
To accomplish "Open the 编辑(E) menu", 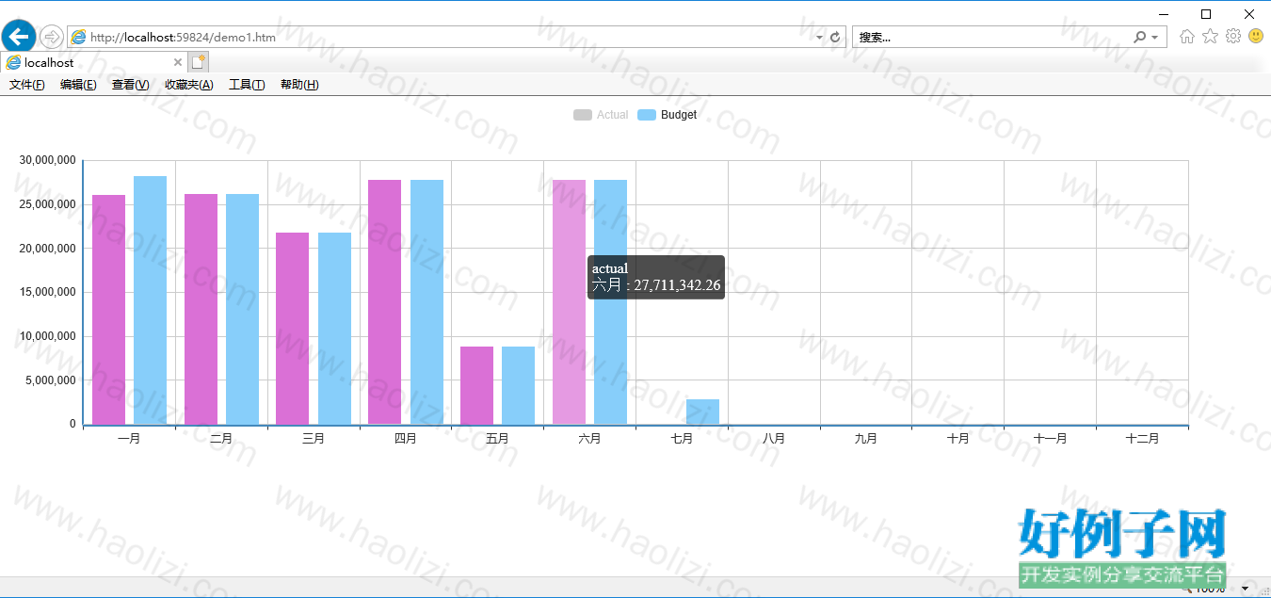I will tap(78, 85).
